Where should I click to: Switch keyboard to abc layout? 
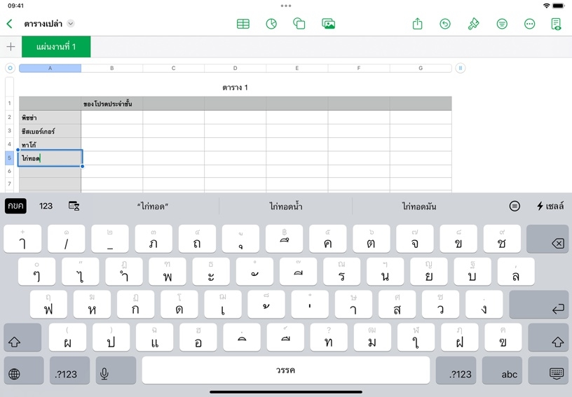pos(509,374)
